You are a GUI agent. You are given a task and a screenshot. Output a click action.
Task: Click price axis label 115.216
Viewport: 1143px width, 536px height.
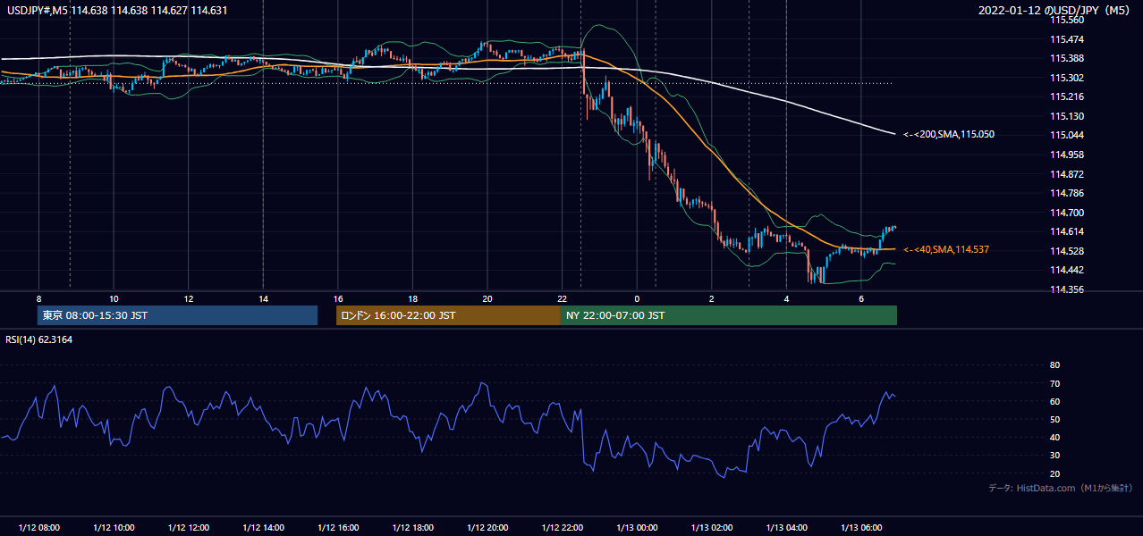click(x=1066, y=96)
